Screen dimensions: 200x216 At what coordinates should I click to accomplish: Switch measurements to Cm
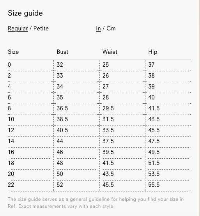(x=111, y=28)
